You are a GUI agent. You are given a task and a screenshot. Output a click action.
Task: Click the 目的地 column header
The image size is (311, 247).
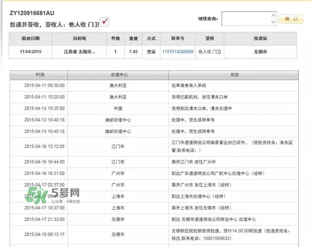[x=79, y=38]
